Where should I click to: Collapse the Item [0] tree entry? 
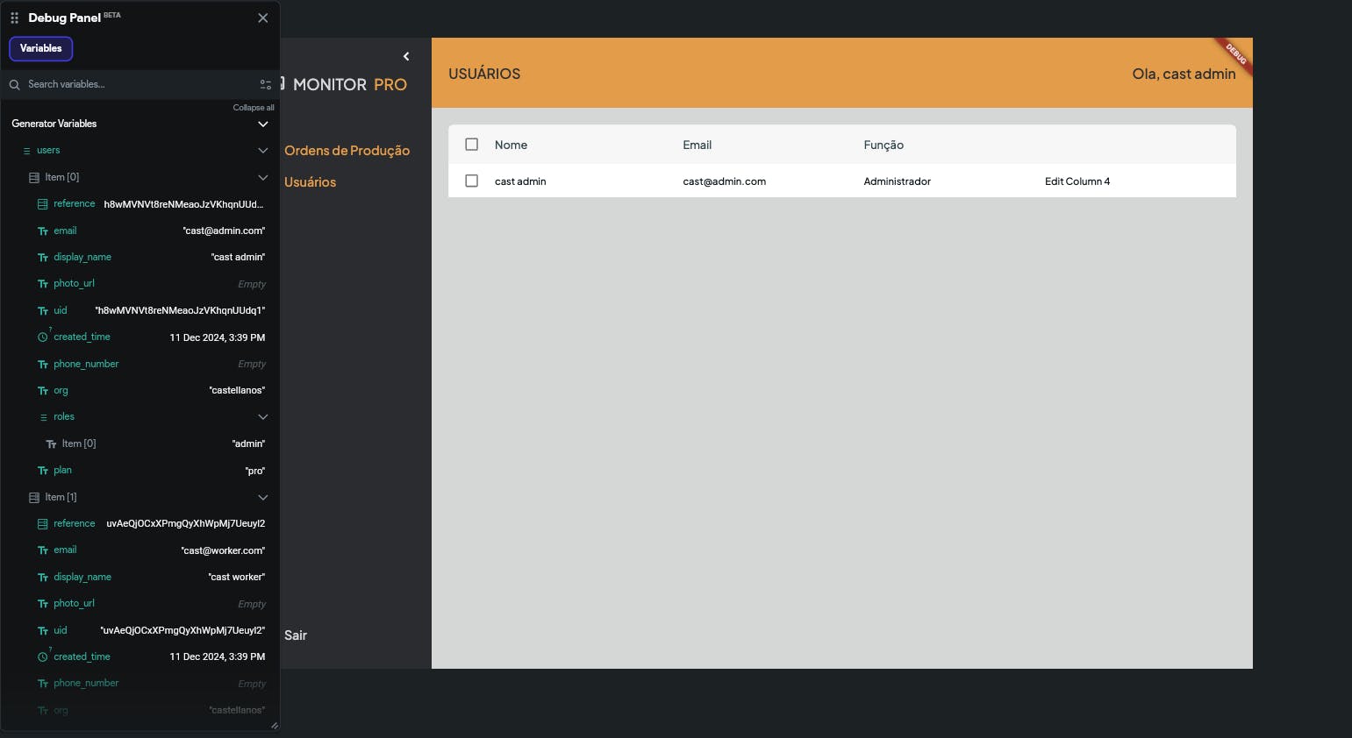pyautogui.click(x=262, y=177)
